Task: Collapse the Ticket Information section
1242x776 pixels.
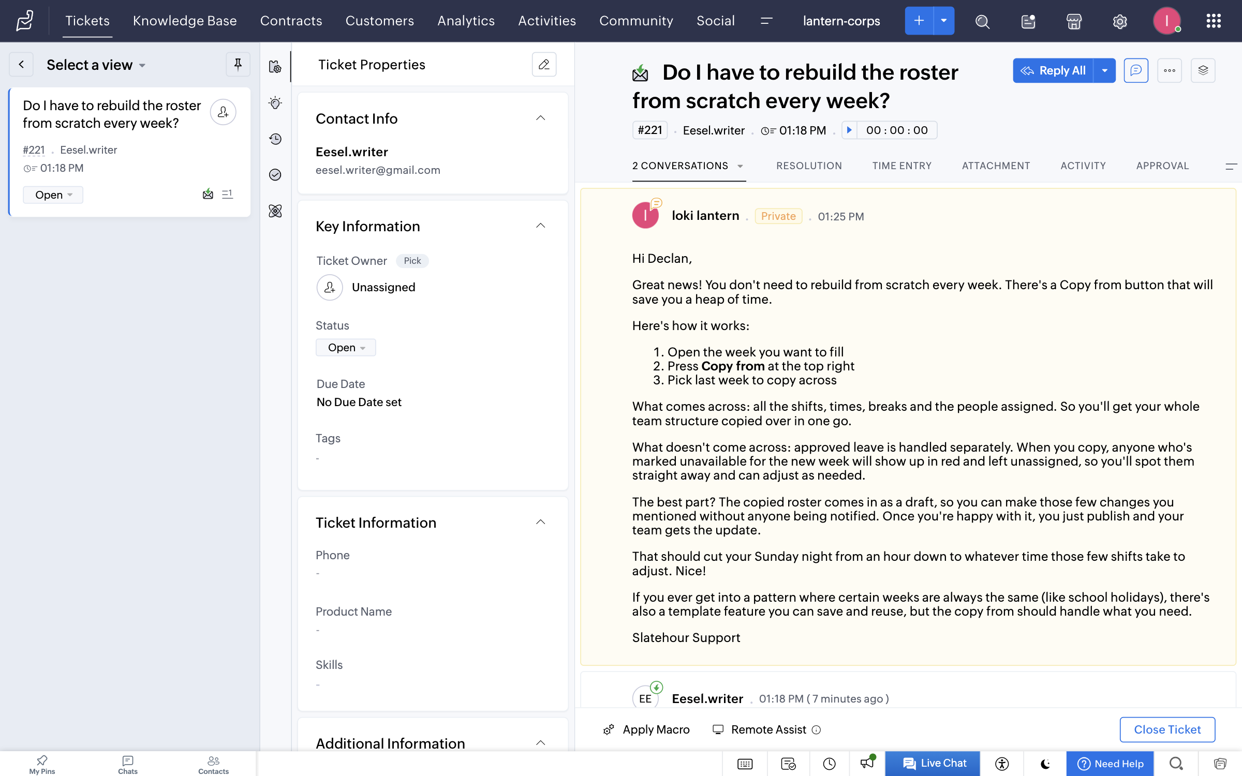Action: point(540,522)
